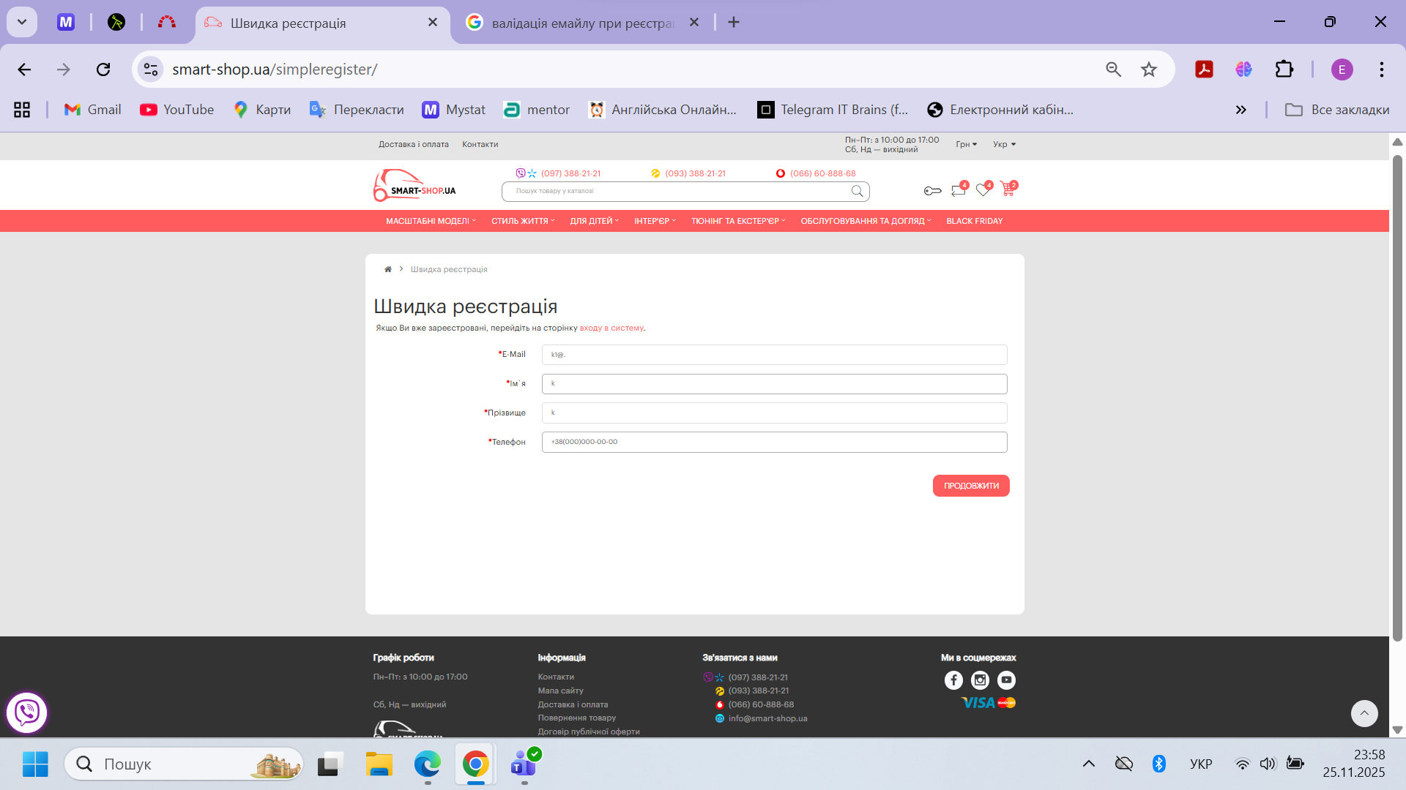Click the scroll-to-top round arrow button
This screenshot has width=1406, height=790.
click(1364, 713)
